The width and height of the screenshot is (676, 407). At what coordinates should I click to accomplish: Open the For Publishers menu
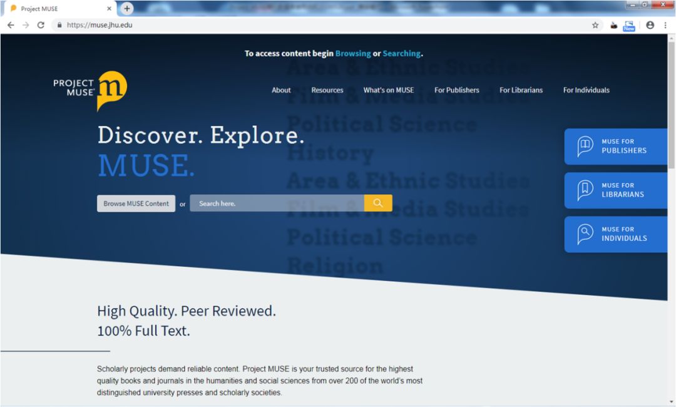point(456,90)
